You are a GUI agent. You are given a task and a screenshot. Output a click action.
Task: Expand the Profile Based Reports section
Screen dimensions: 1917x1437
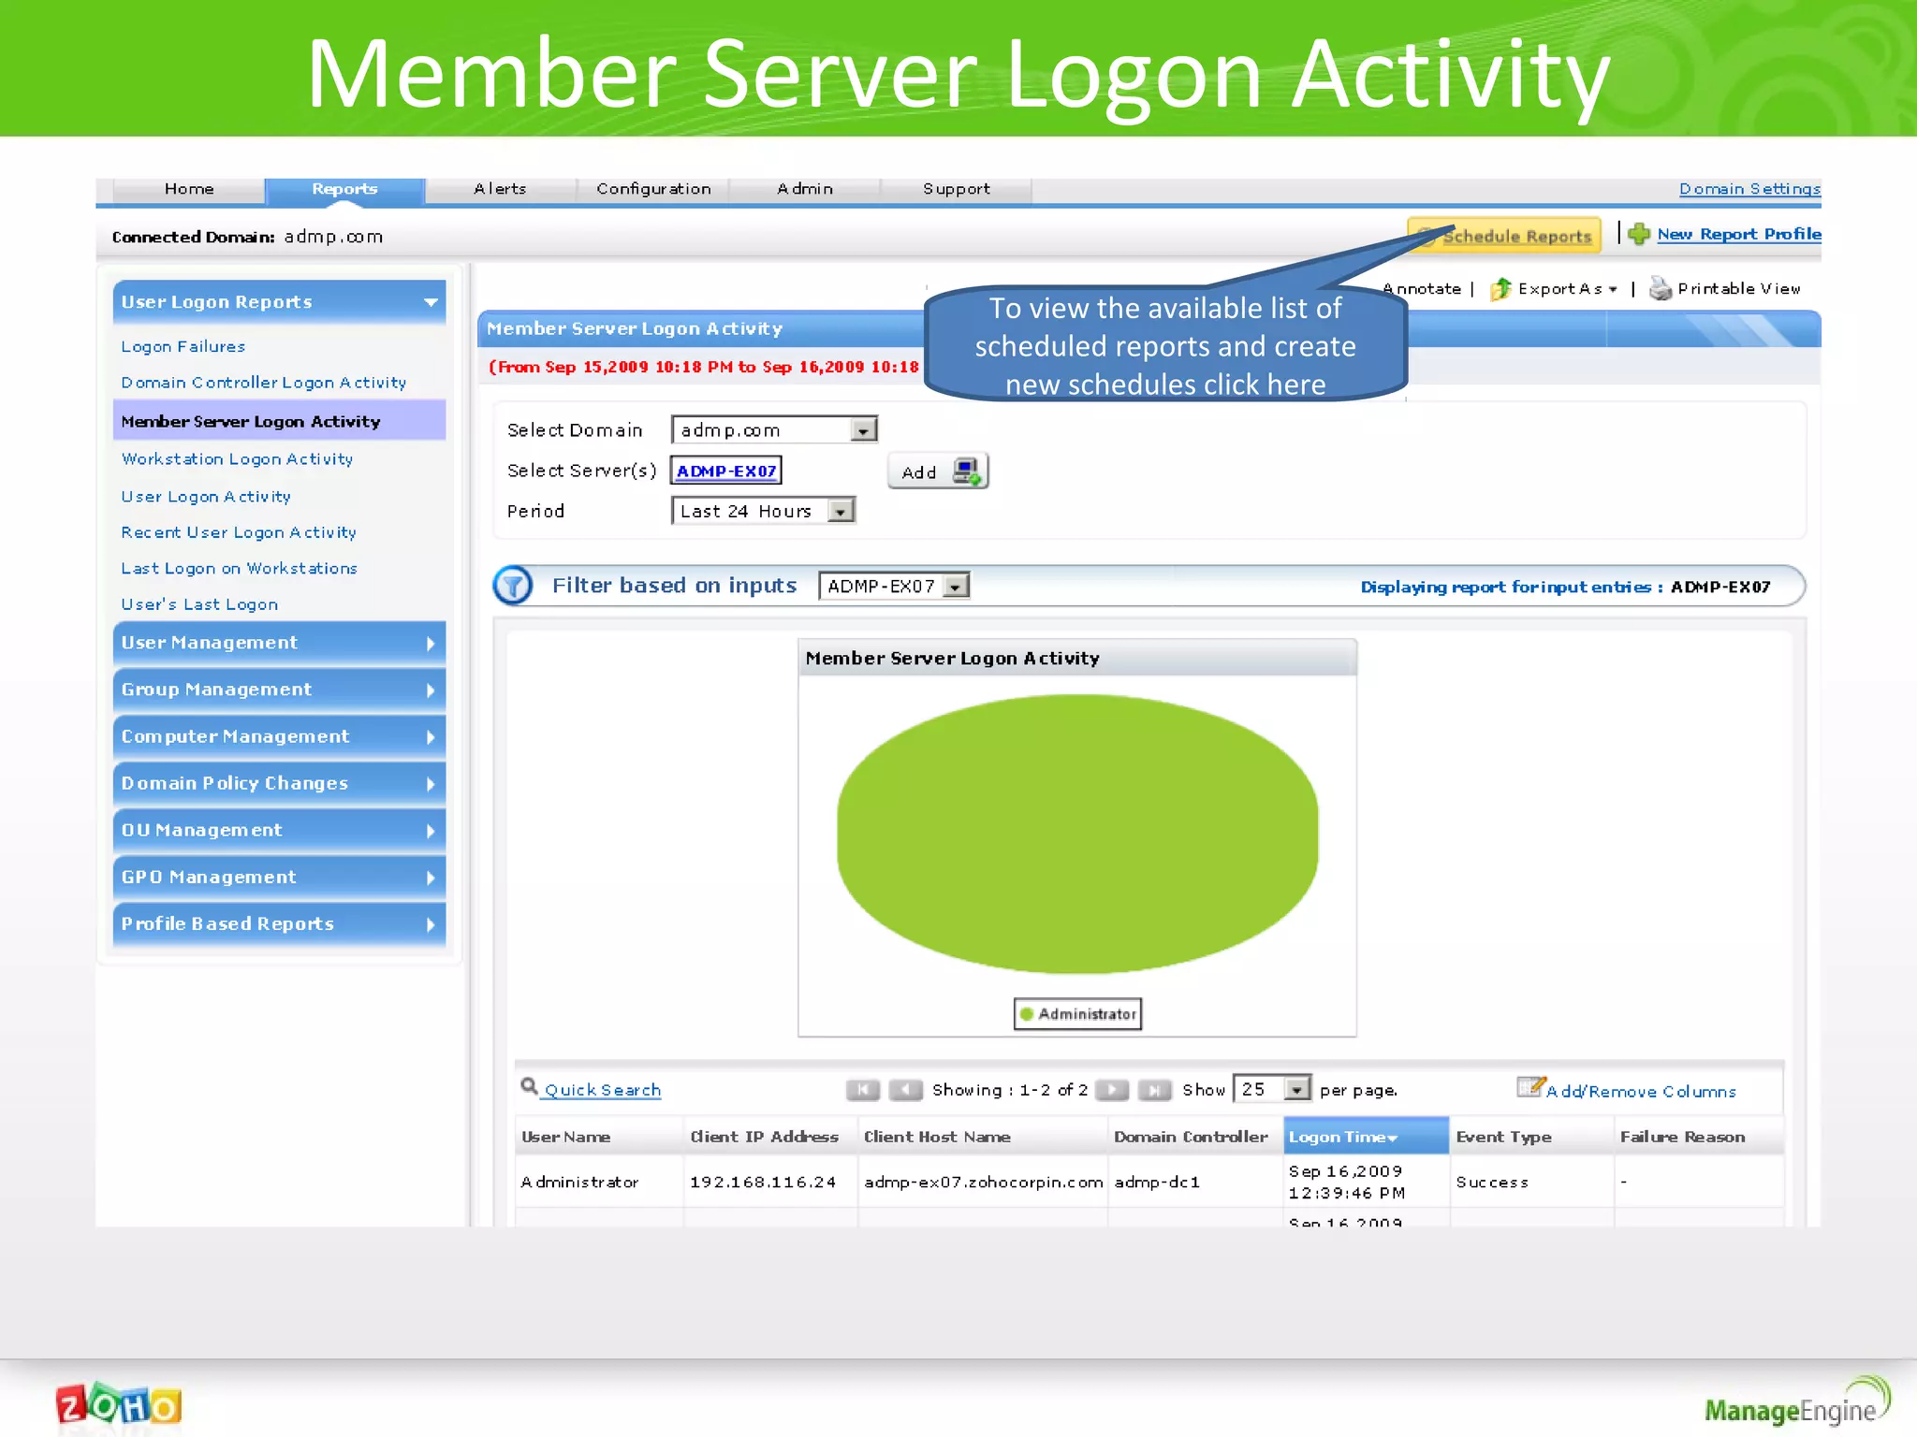click(x=279, y=924)
